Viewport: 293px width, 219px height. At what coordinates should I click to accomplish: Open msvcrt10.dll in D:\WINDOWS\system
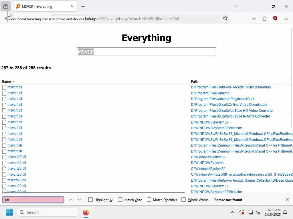click(x=17, y=163)
